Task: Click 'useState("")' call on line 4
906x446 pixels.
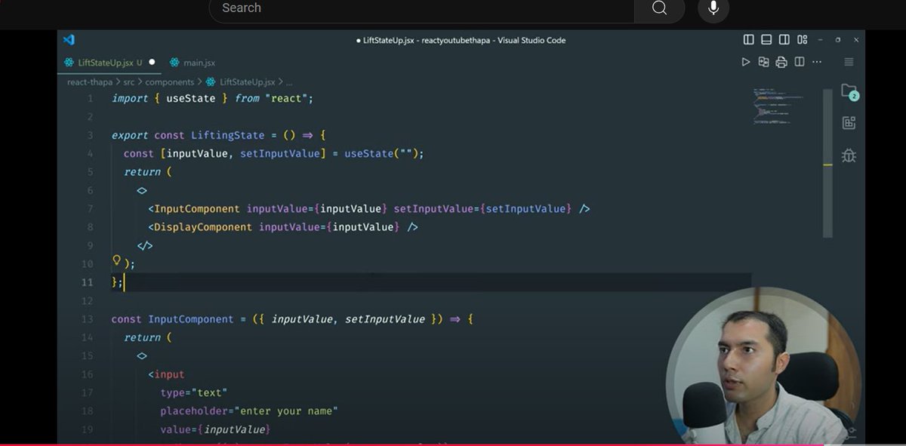Action: pyautogui.click(x=381, y=154)
